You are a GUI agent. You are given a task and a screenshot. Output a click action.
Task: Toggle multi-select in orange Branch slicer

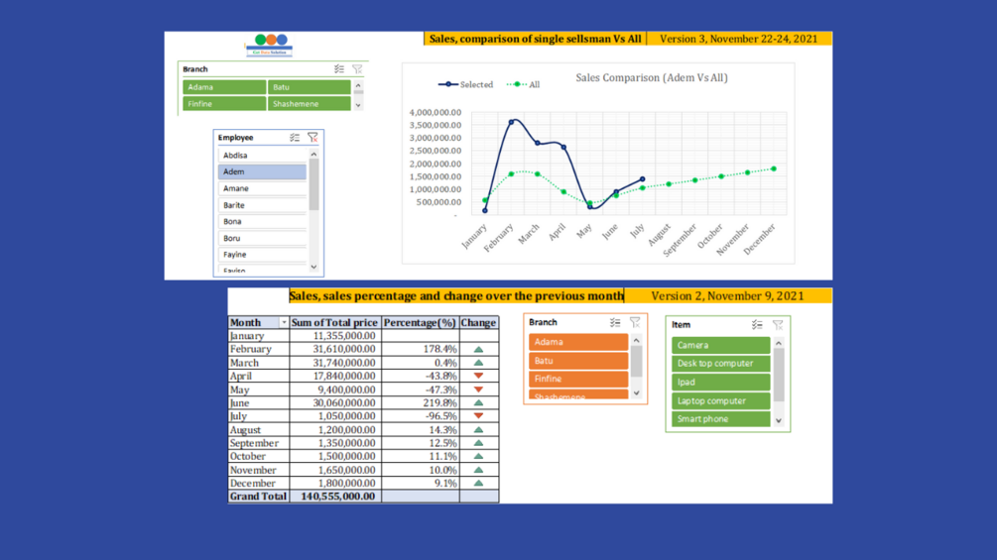tap(615, 322)
